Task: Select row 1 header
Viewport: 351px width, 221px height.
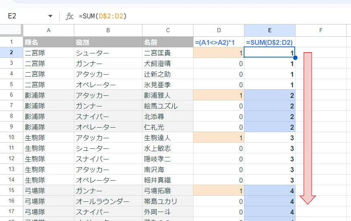Action: click(11, 42)
